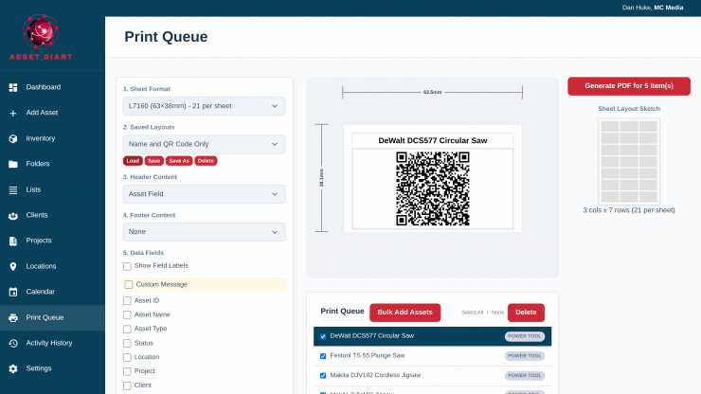This screenshot has height=394, width=701.
Task: Check the Asset Name field
Action: pyautogui.click(x=127, y=314)
